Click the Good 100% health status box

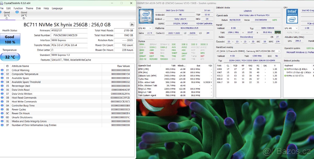tap(10, 39)
